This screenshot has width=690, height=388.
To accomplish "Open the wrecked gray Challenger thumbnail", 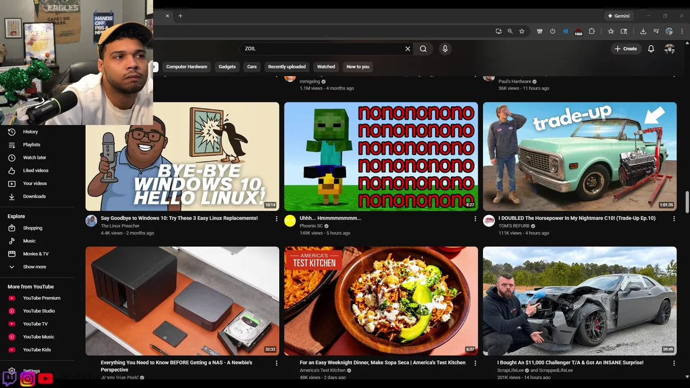I will pos(579,301).
